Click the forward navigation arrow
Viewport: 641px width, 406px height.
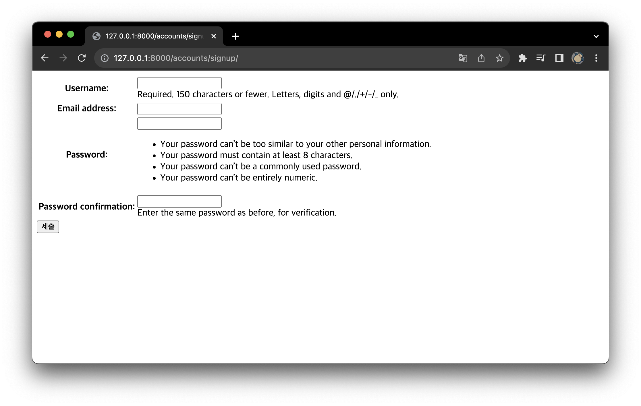tap(63, 58)
